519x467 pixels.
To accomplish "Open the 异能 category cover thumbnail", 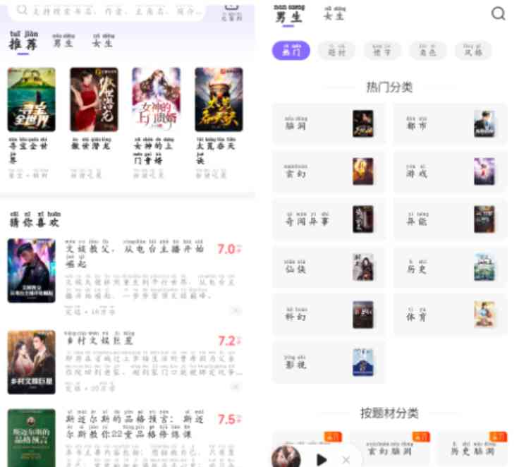I will click(x=484, y=219).
